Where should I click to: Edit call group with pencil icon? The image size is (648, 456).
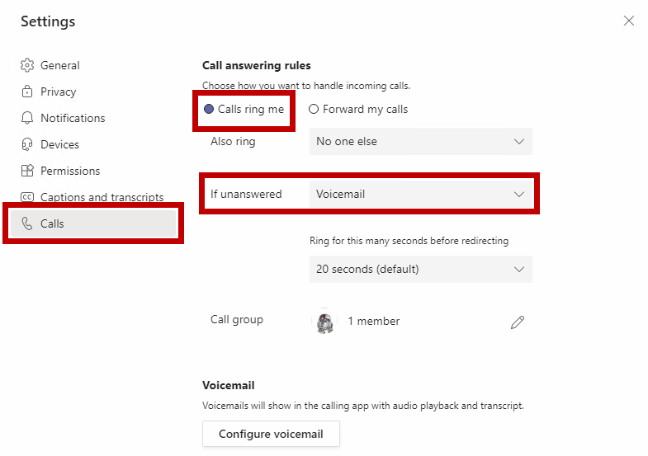pos(518,322)
